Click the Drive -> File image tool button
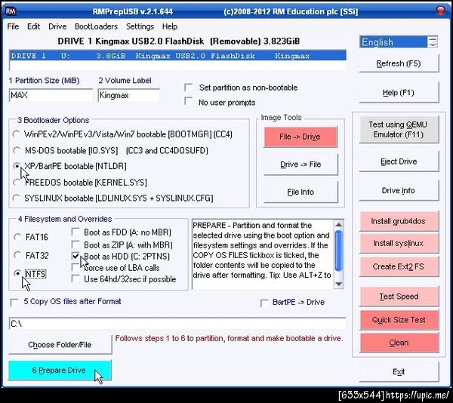Screen dimensions: 453x403 (x=300, y=165)
